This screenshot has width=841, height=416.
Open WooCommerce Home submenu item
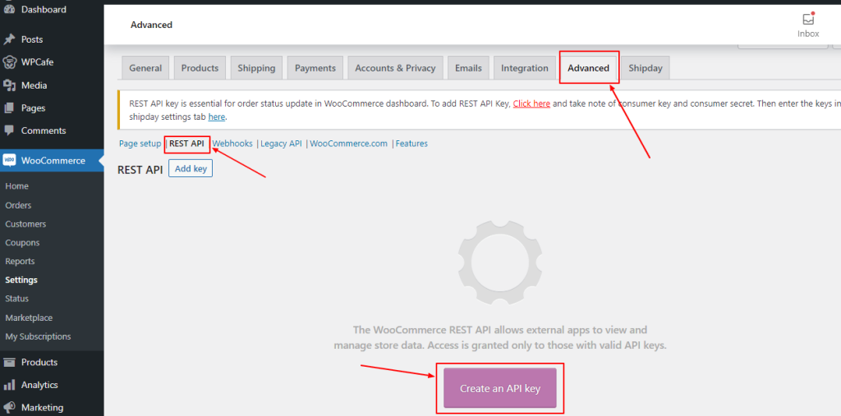(17, 186)
